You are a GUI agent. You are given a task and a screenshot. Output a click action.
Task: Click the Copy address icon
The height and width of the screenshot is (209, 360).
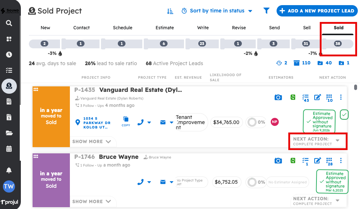coord(126,122)
